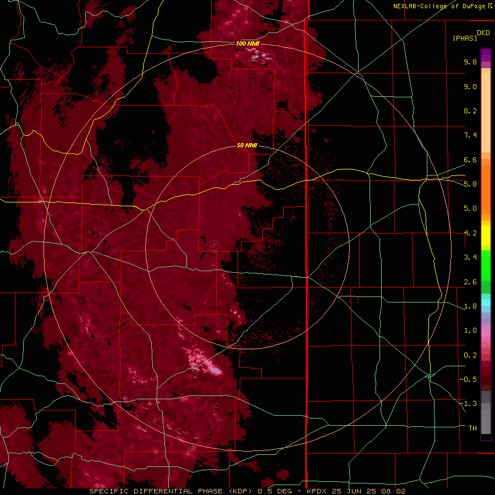Click the [PHAS] legend header

[x=465, y=38]
